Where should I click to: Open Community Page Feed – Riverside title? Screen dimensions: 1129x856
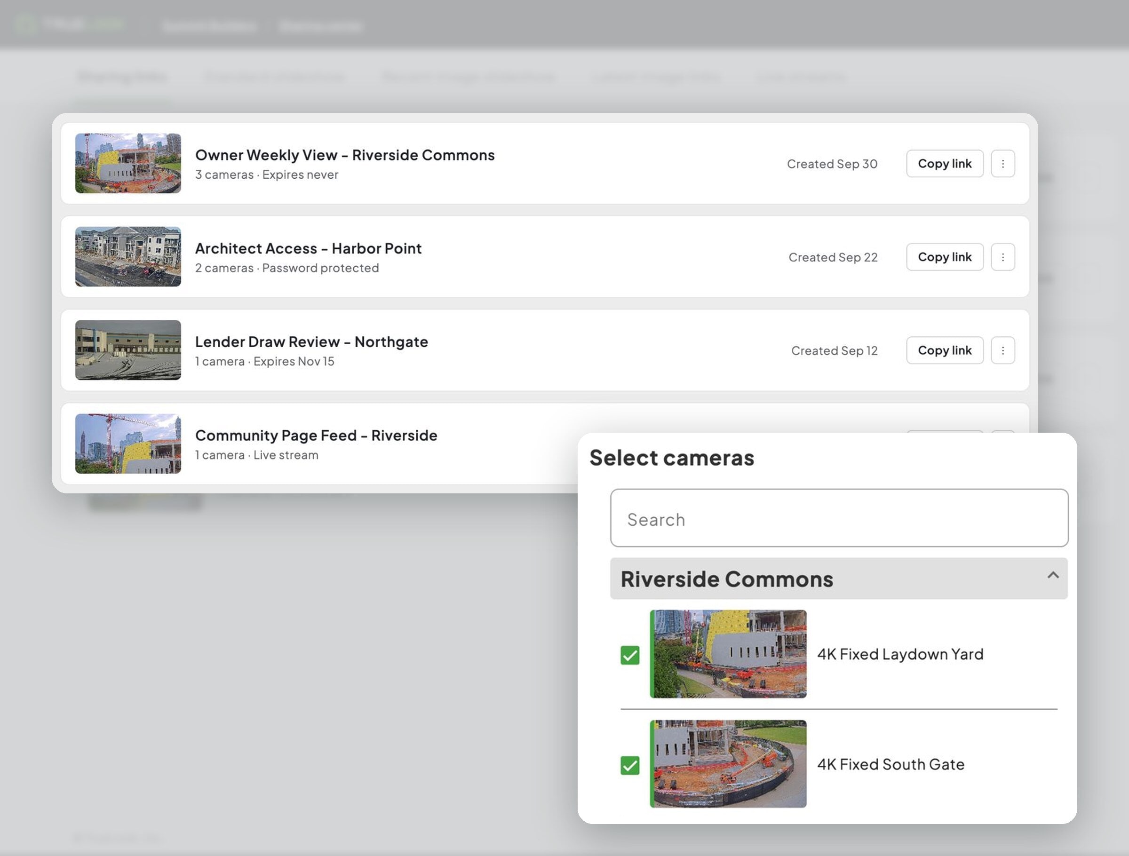coord(316,436)
